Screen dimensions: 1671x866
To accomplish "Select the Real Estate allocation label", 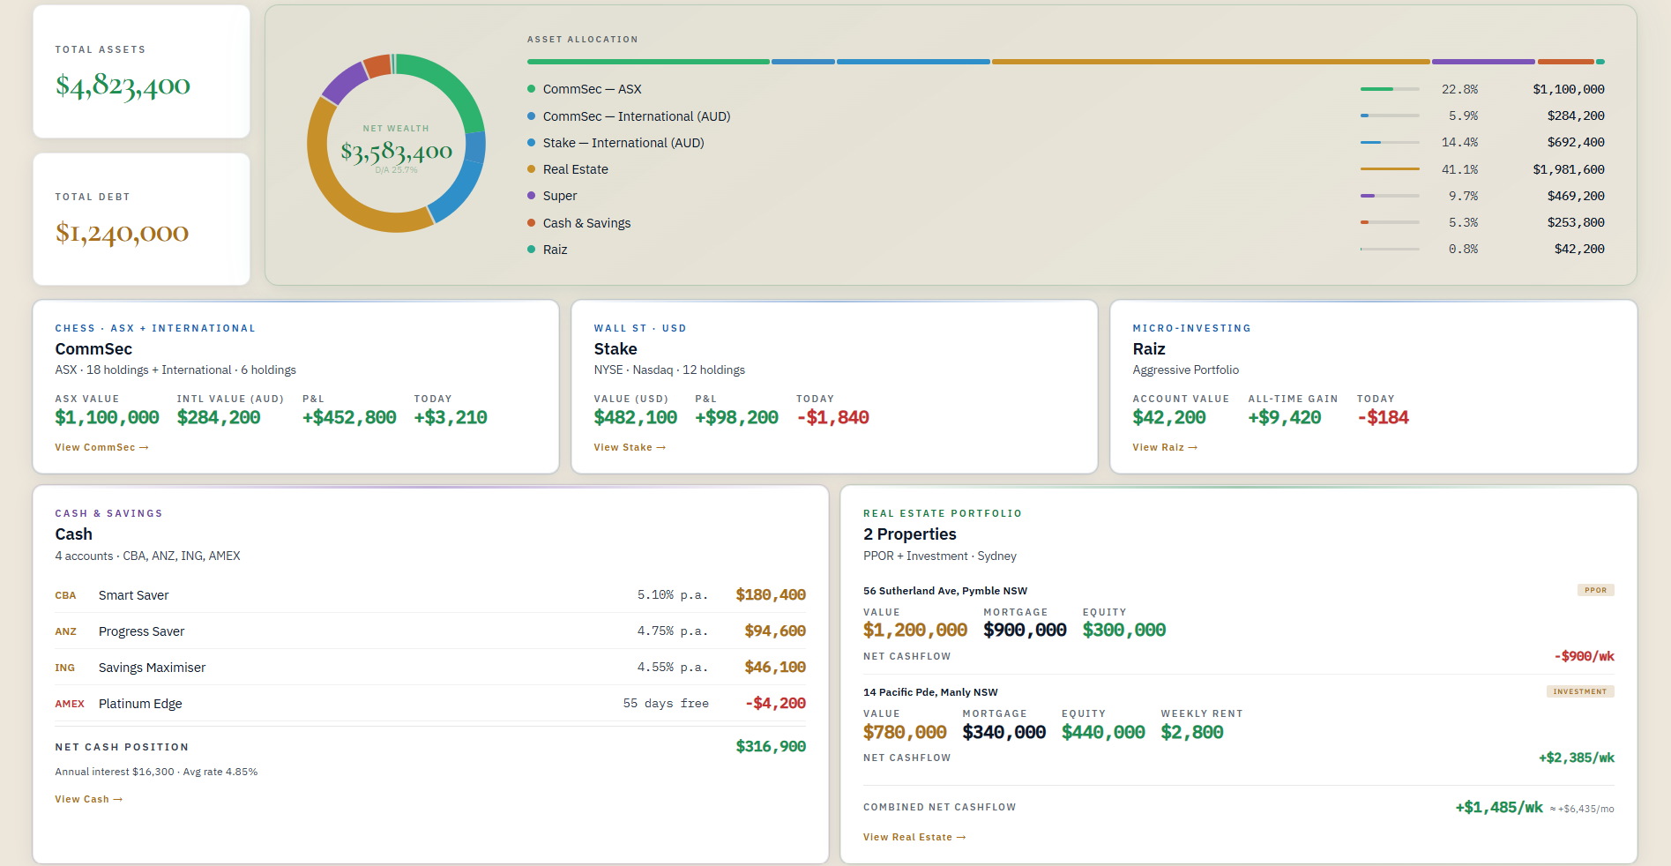I will (575, 169).
